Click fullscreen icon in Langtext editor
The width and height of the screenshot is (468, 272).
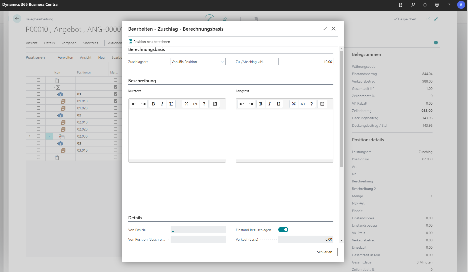tap(294, 104)
